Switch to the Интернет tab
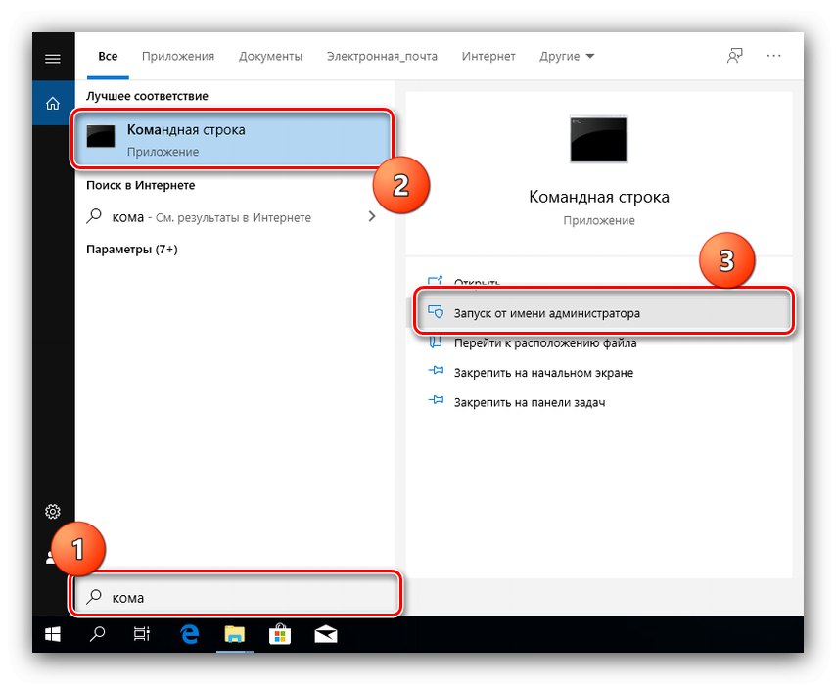This screenshot has height=685, width=836. (x=488, y=57)
